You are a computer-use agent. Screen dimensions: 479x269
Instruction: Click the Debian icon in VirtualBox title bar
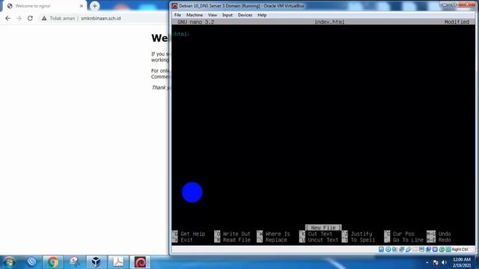click(174, 6)
